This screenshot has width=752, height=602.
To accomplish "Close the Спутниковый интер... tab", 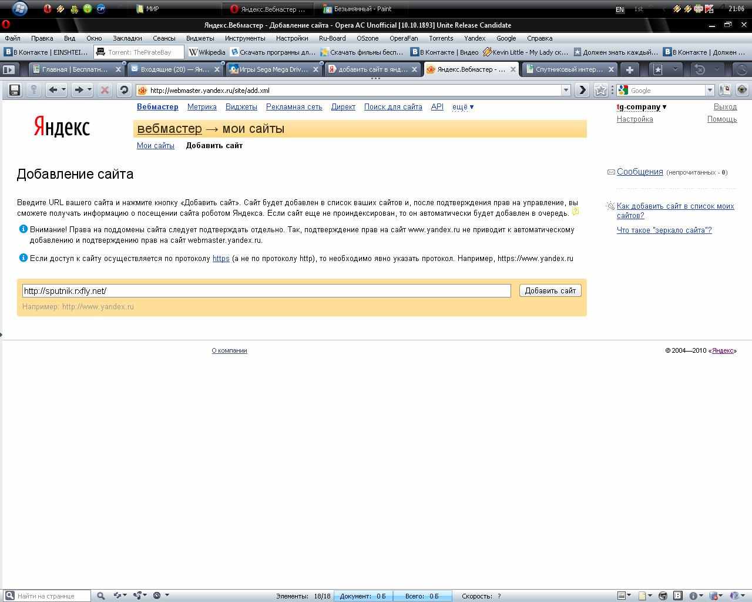I will (611, 69).
